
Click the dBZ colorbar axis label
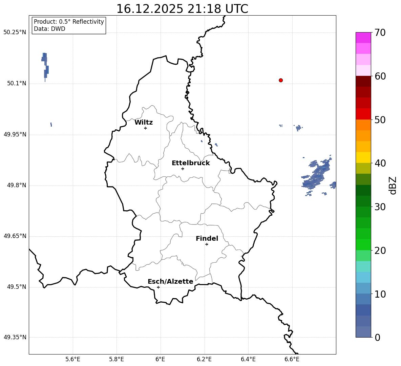click(393, 185)
